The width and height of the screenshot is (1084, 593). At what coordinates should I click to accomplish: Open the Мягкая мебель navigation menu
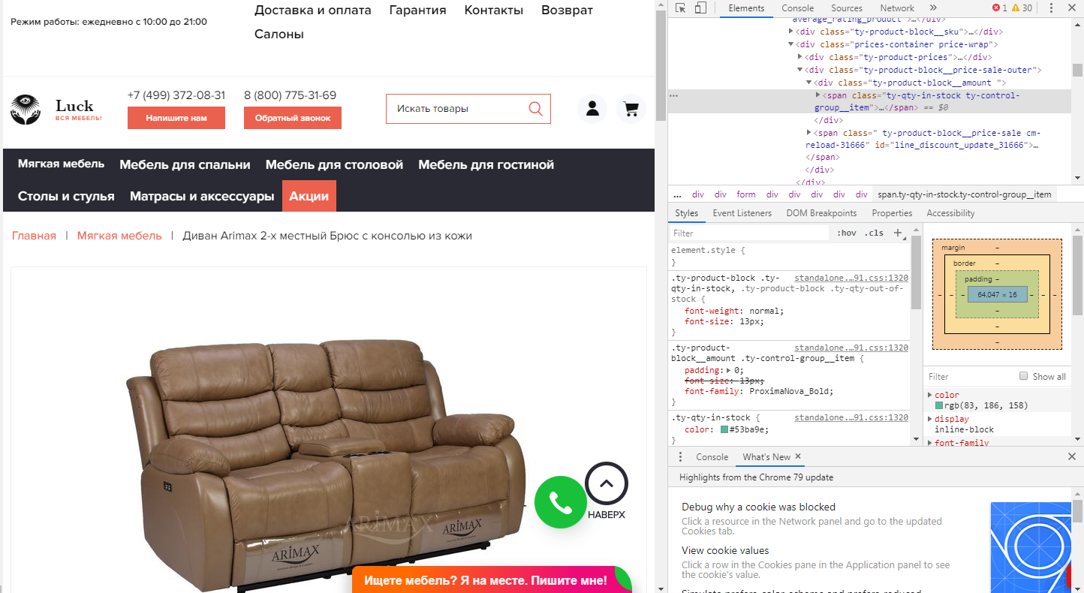point(62,164)
